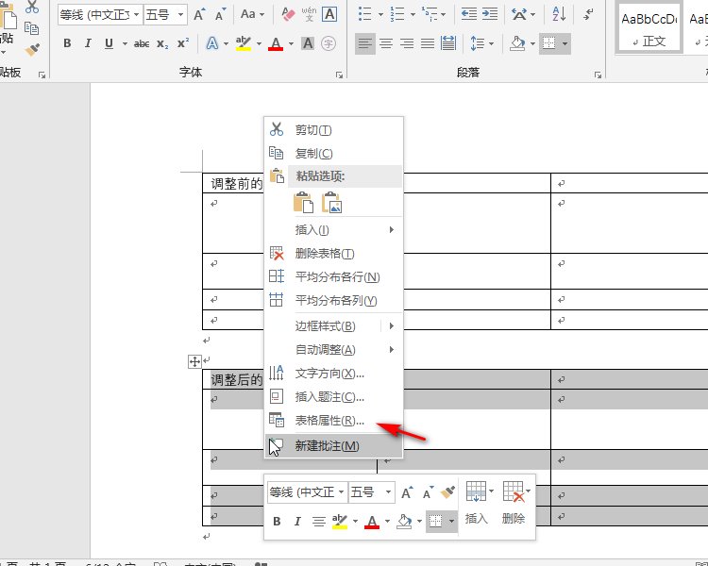
Task: Justify text in ribbon
Action: 428,43
